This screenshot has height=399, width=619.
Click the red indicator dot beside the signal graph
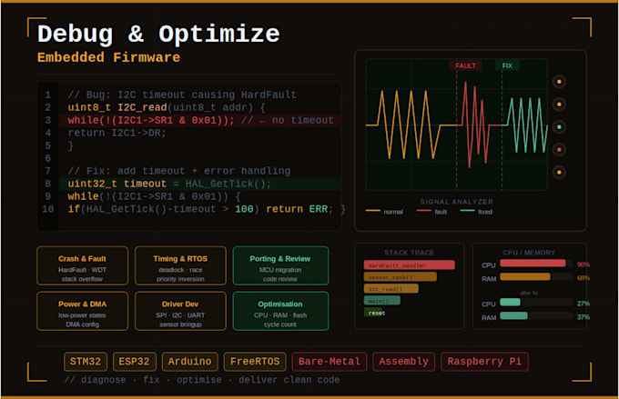[559, 149]
